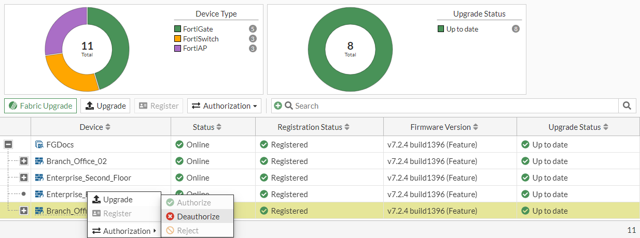Image resolution: width=640 pixels, height=238 pixels.
Task: Click the Enterprise_Second_Floor device icon
Action: click(x=39, y=178)
